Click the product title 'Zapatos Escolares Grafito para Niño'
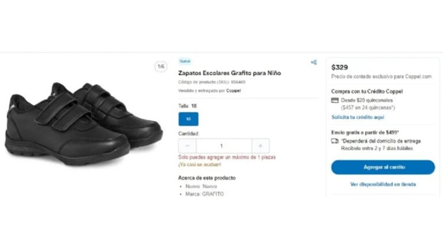This screenshot has width=443, height=249. click(230, 73)
